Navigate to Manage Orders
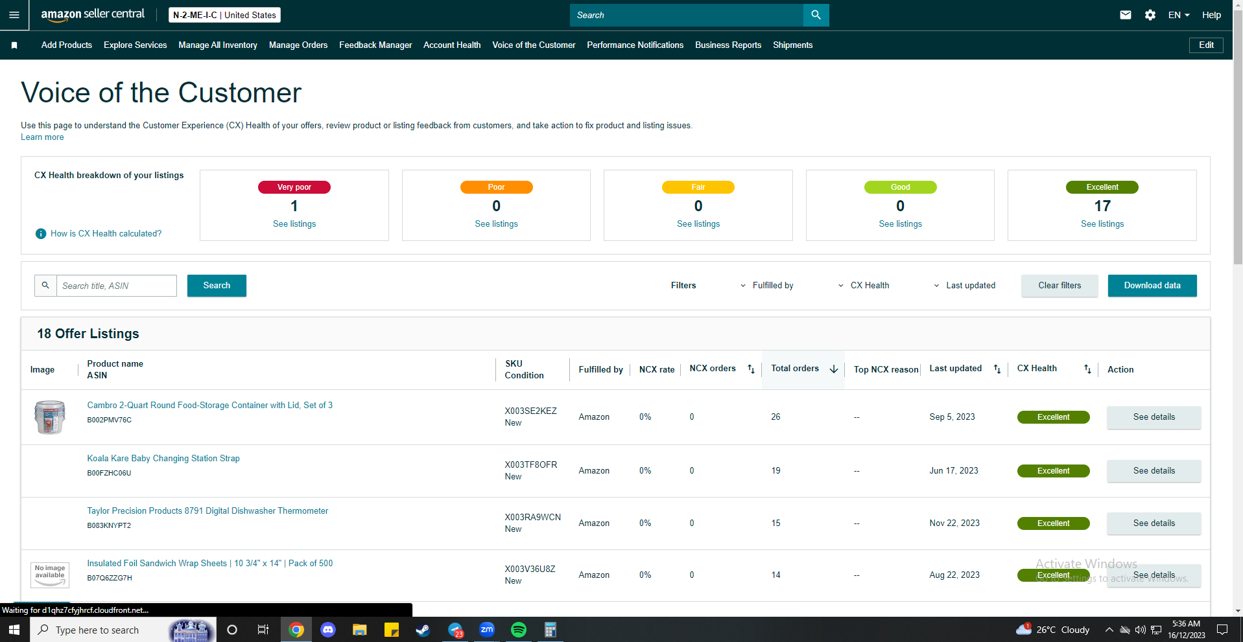1243x642 pixels. pyautogui.click(x=298, y=45)
